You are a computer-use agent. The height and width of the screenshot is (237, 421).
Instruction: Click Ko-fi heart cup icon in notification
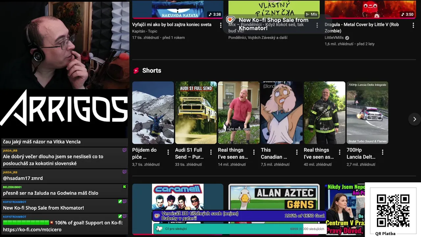coord(231,20)
